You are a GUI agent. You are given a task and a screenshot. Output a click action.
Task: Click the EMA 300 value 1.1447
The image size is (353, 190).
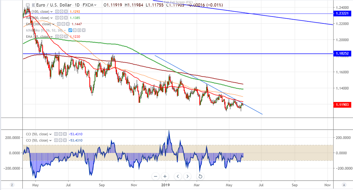coord(77,24)
